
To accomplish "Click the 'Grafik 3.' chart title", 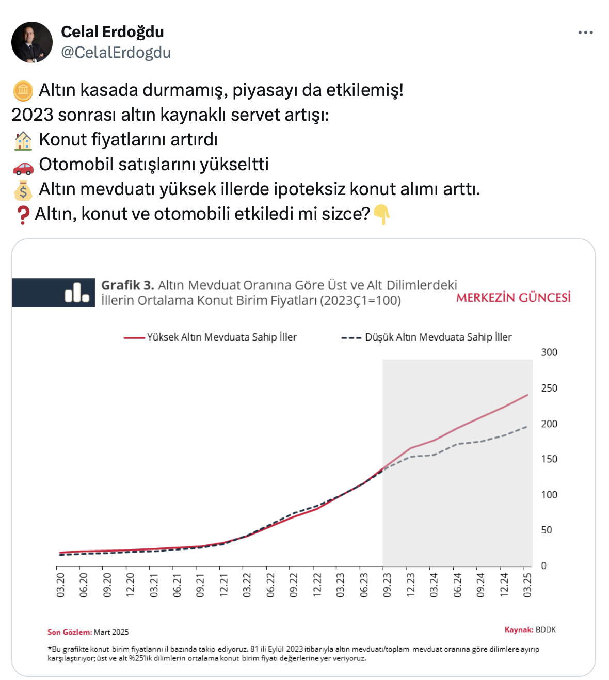I will pos(127,285).
